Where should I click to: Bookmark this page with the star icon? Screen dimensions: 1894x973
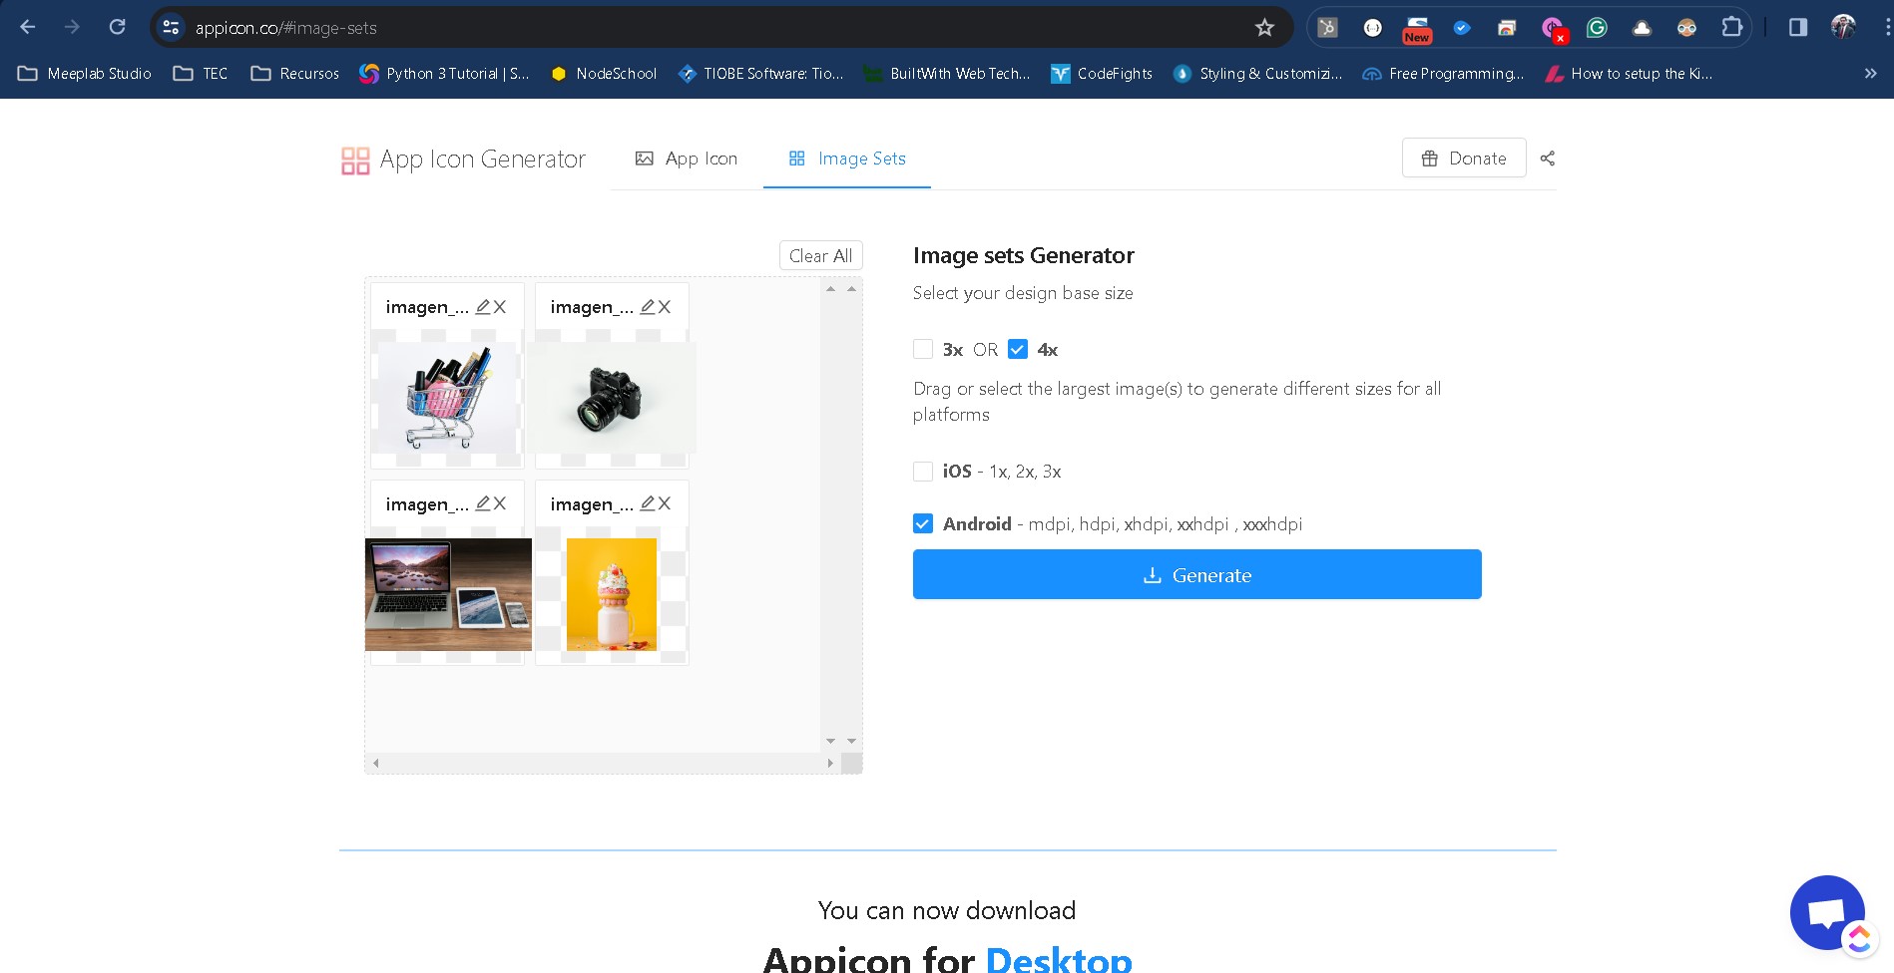(1264, 28)
